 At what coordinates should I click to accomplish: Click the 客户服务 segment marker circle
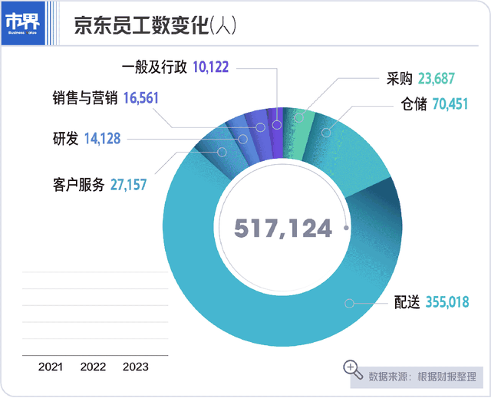(222, 152)
